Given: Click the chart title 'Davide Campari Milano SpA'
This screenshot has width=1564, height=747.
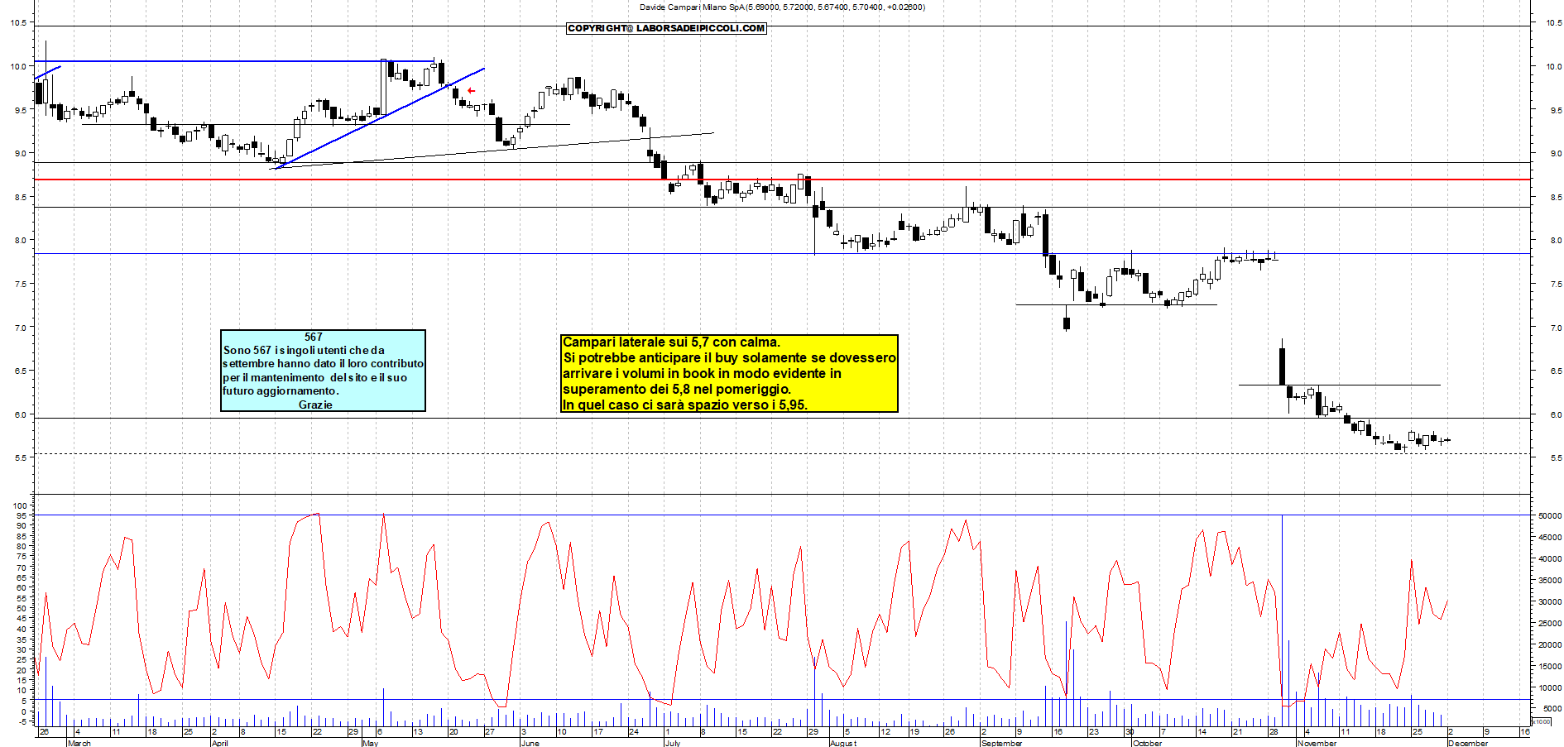Looking at the screenshot, I should (x=692, y=7).
